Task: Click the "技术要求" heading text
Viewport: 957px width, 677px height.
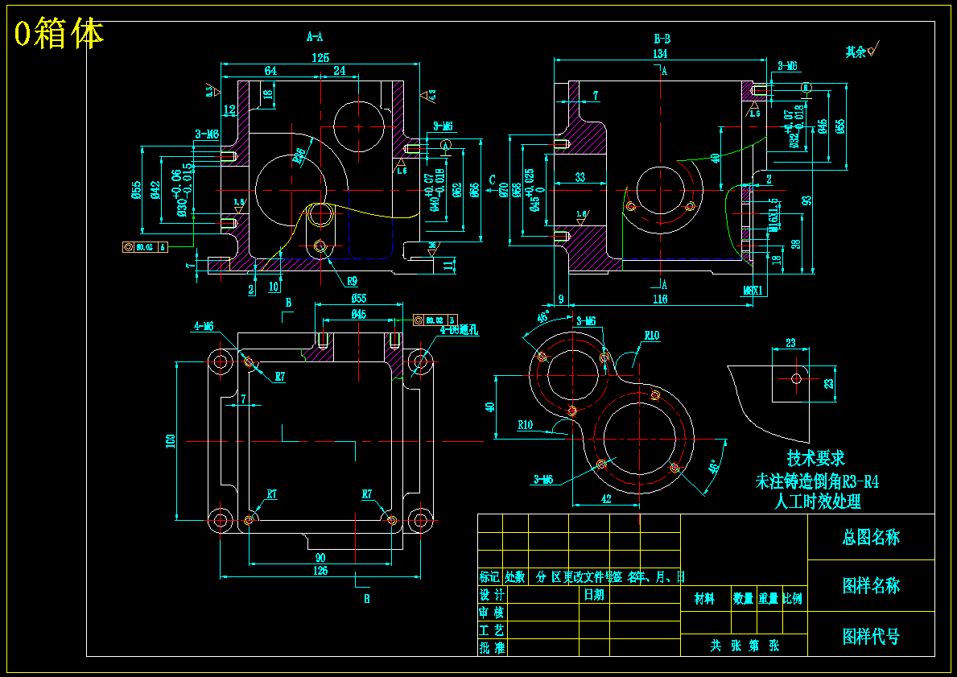Action: tap(816, 458)
